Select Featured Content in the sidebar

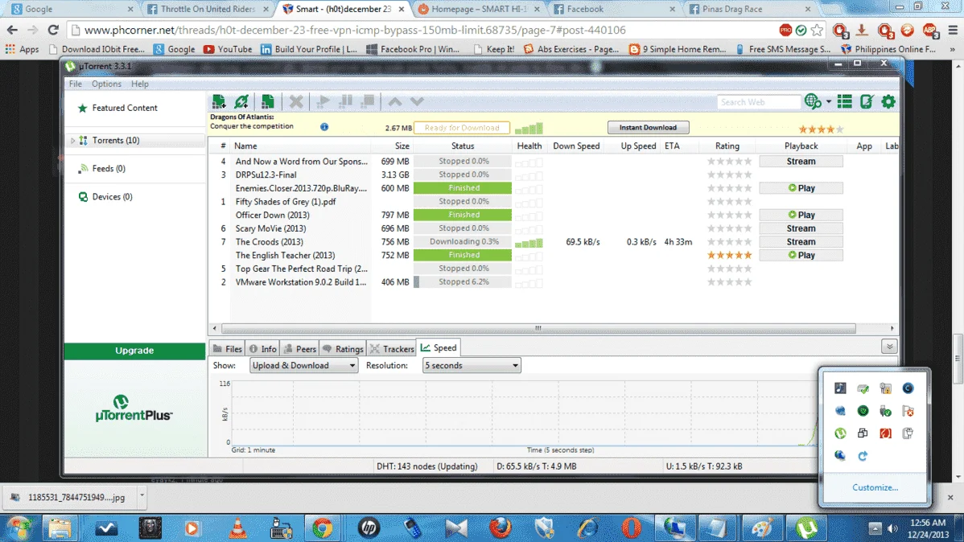pyautogui.click(x=125, y=108)
